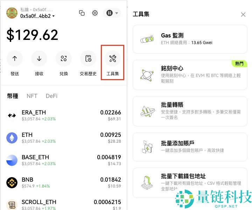Open the 批量下載錢包地址 card

click(x=190, y=183)
